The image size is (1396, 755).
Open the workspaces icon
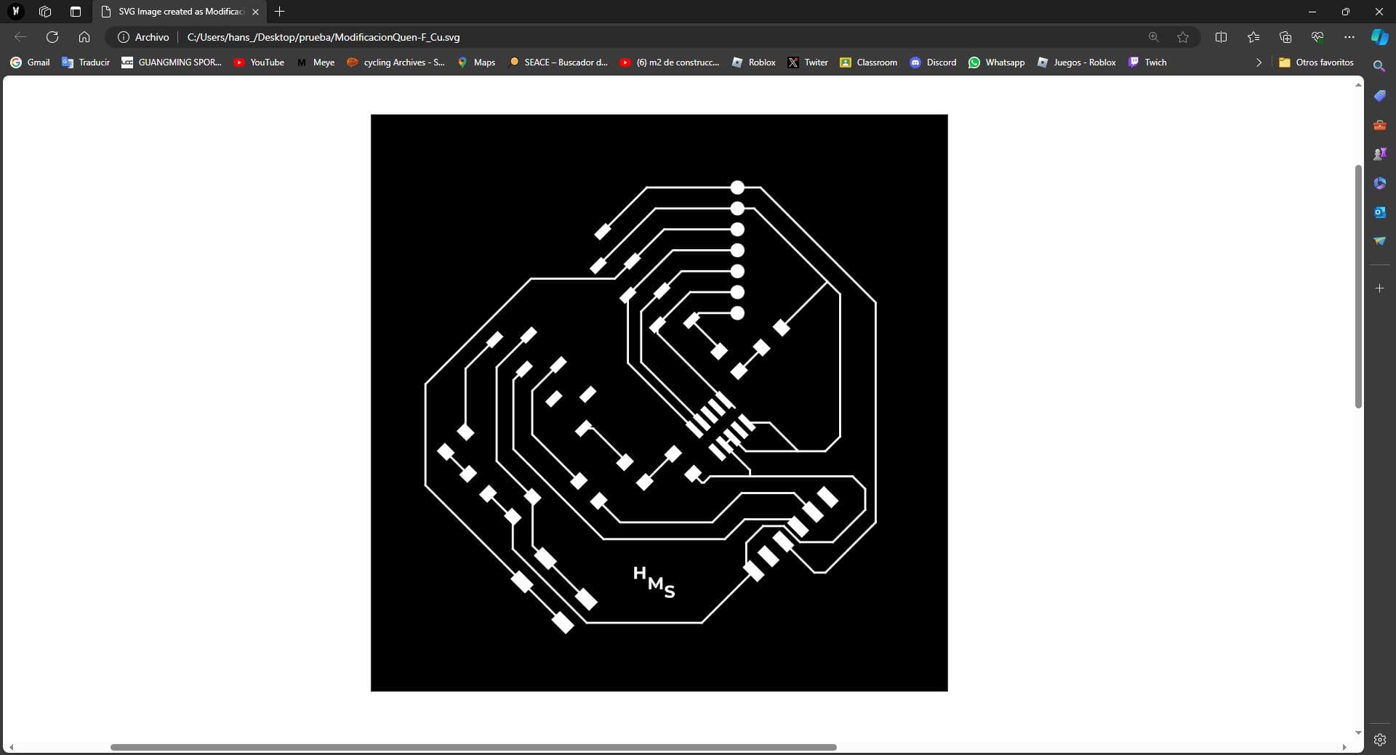(x=45, y=12)
